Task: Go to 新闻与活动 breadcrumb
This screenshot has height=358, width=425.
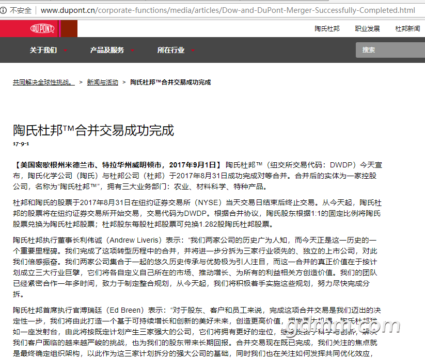Action: (x=102, y=82)
